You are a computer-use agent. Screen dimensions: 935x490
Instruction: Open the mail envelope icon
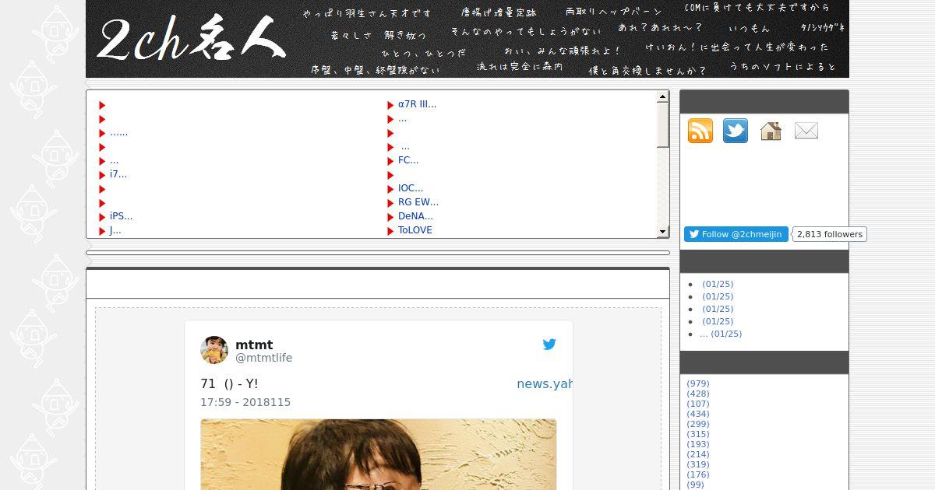(x=806, y=131)
